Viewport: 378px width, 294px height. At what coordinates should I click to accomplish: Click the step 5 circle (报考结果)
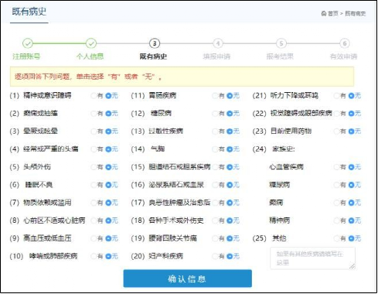tap(281, 43)
